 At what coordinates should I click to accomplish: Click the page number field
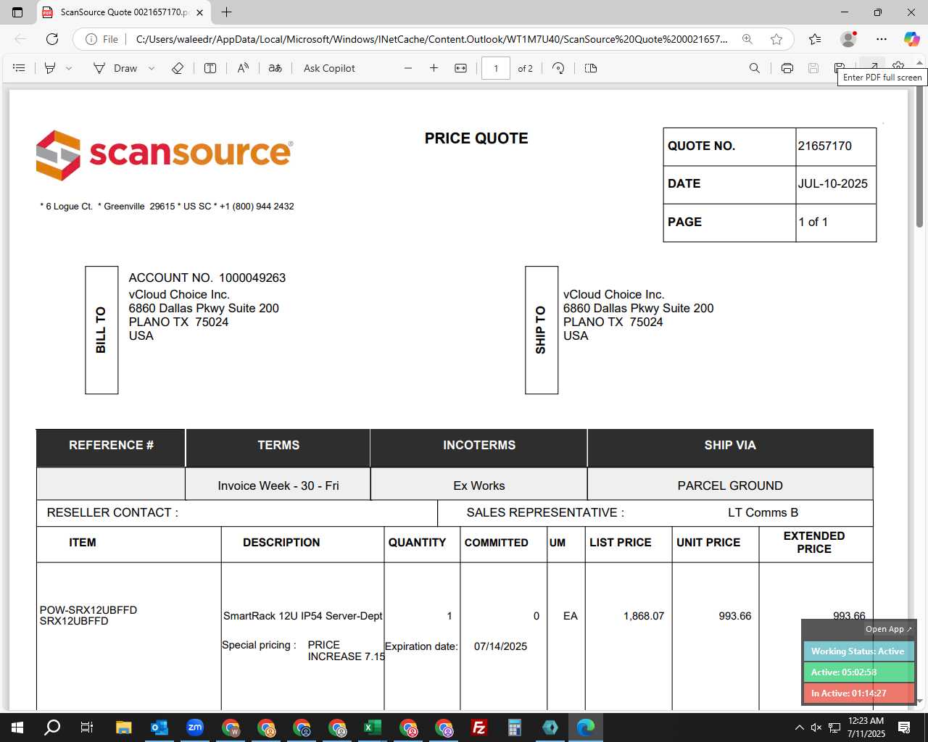point(496,68)
